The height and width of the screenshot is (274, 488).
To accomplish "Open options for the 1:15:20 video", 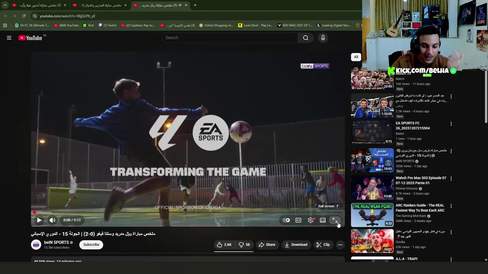I will click(451, 96).
